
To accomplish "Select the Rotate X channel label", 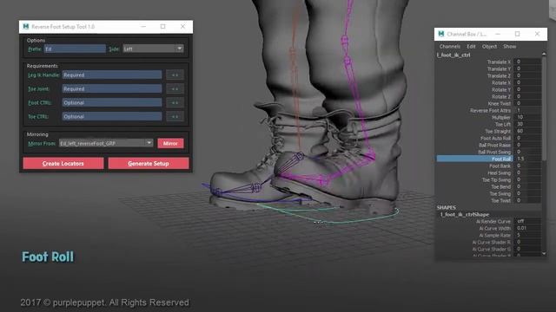I will [501, 82].
